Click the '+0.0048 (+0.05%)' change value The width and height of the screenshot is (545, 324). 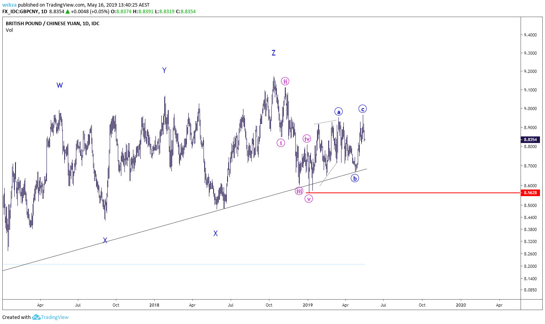click(90, 12)
